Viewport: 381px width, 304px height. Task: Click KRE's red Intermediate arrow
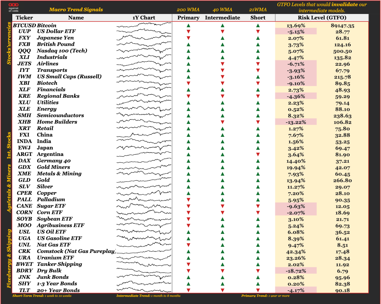coord(222,96)
